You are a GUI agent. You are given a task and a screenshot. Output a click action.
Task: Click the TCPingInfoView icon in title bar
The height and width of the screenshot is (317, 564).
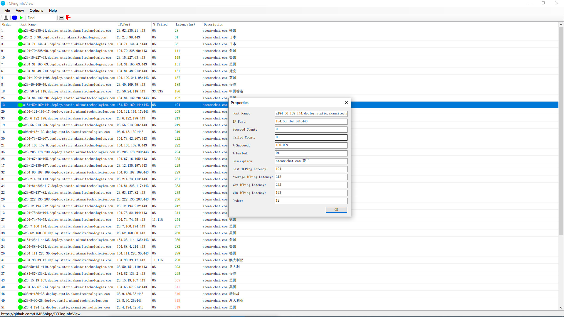tap(3, 3)
